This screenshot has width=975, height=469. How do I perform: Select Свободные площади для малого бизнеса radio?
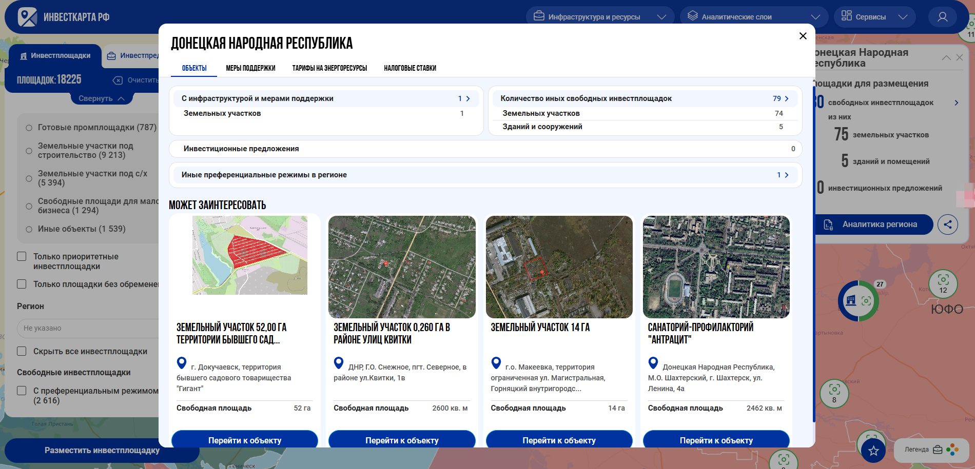pos(29,206)
